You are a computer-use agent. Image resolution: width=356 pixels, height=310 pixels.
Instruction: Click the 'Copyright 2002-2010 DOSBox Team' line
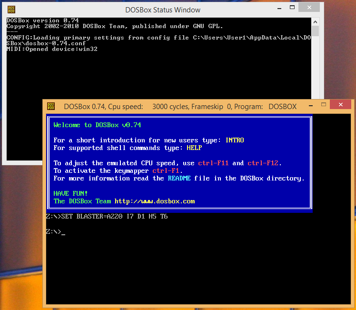click(x=115, y=26)
